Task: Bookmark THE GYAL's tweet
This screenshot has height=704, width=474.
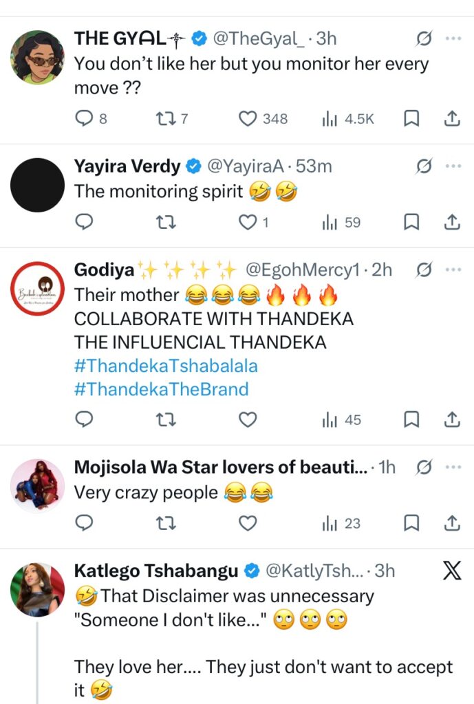Action: click(x=411, y=119)
